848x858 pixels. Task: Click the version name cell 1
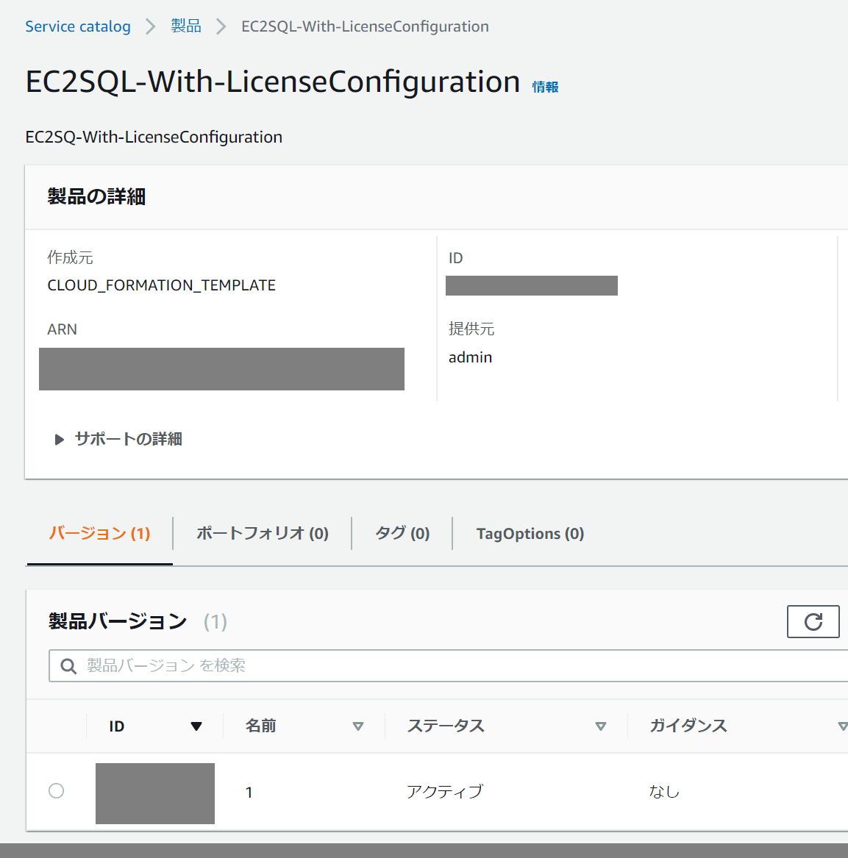[249, 793]
